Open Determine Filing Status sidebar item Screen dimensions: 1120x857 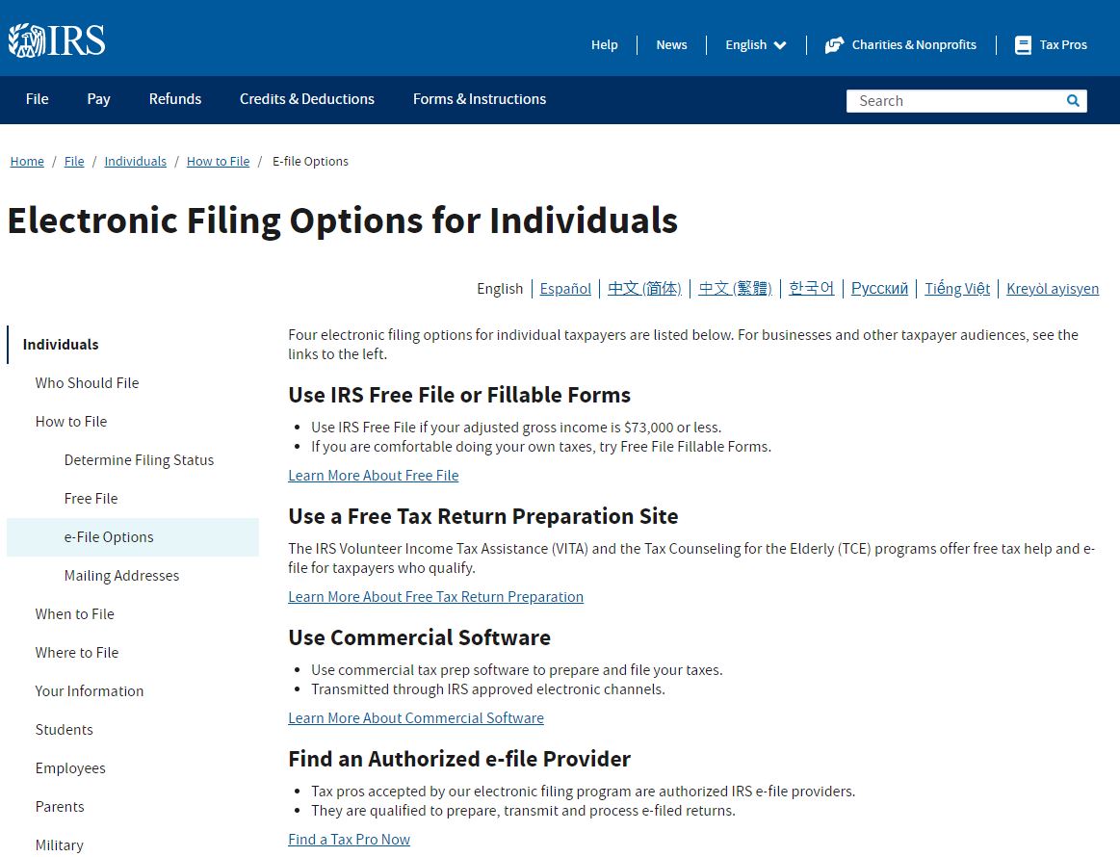tap(139, 460)
